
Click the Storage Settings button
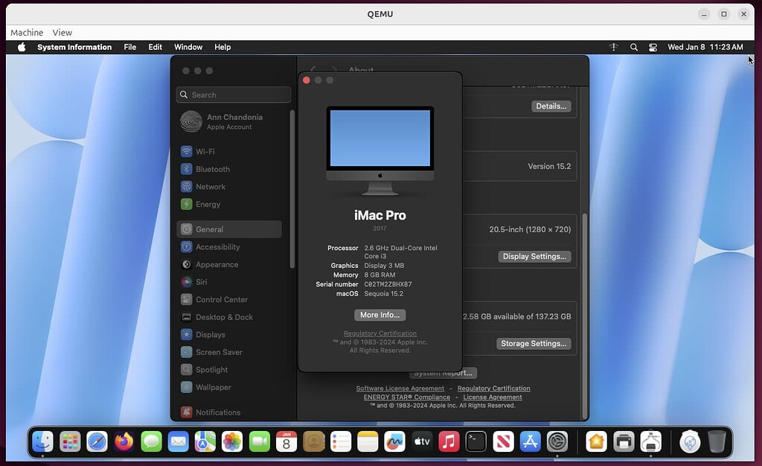534,343
